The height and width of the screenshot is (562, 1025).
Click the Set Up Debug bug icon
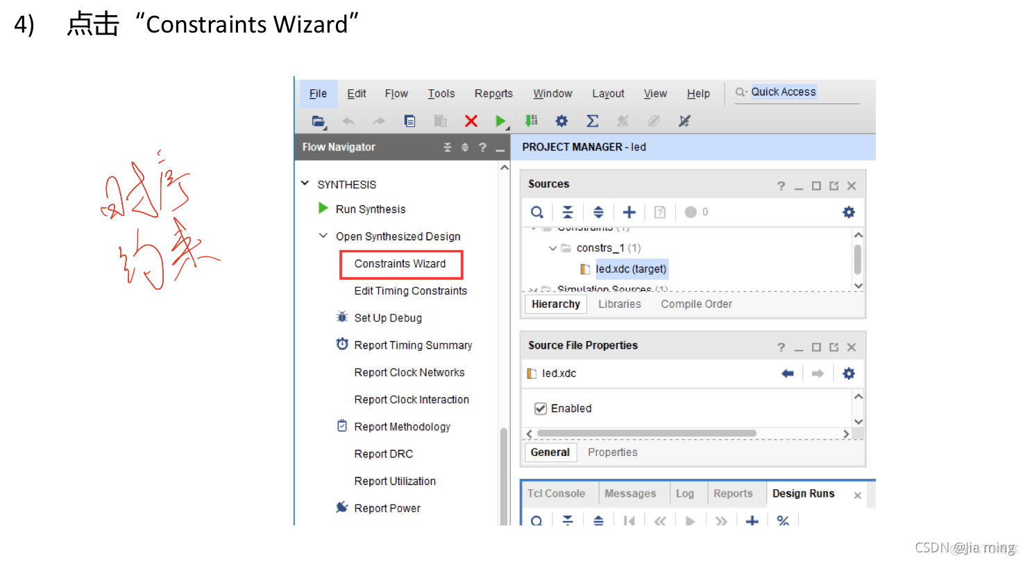click(342, 317)
